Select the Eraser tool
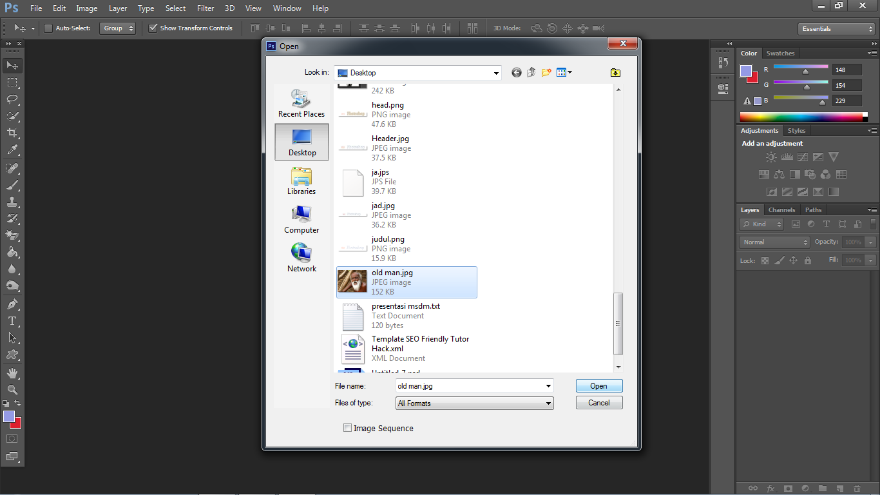The height and width of the screenshot is (495, 880). tap(12, 235)
